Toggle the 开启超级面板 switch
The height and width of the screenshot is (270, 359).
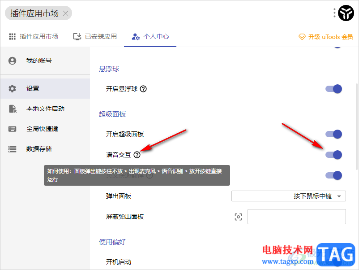[333, 134]
